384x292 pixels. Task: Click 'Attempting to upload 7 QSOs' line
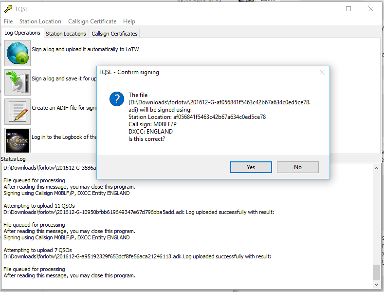(x=37, y=250)
